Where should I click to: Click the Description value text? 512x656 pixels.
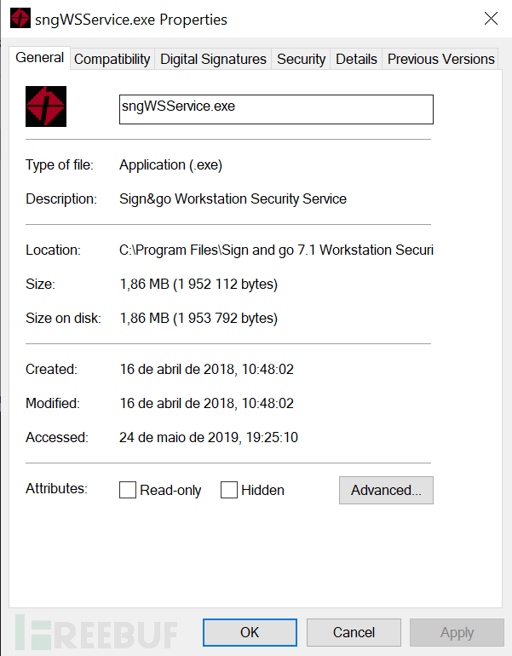click(x=233, y=199)
